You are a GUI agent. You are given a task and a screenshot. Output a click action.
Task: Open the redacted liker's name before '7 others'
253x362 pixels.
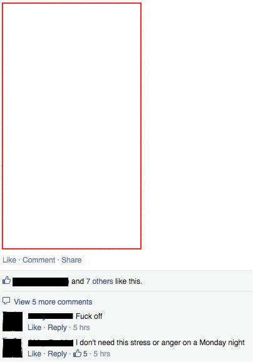point(41,282)
